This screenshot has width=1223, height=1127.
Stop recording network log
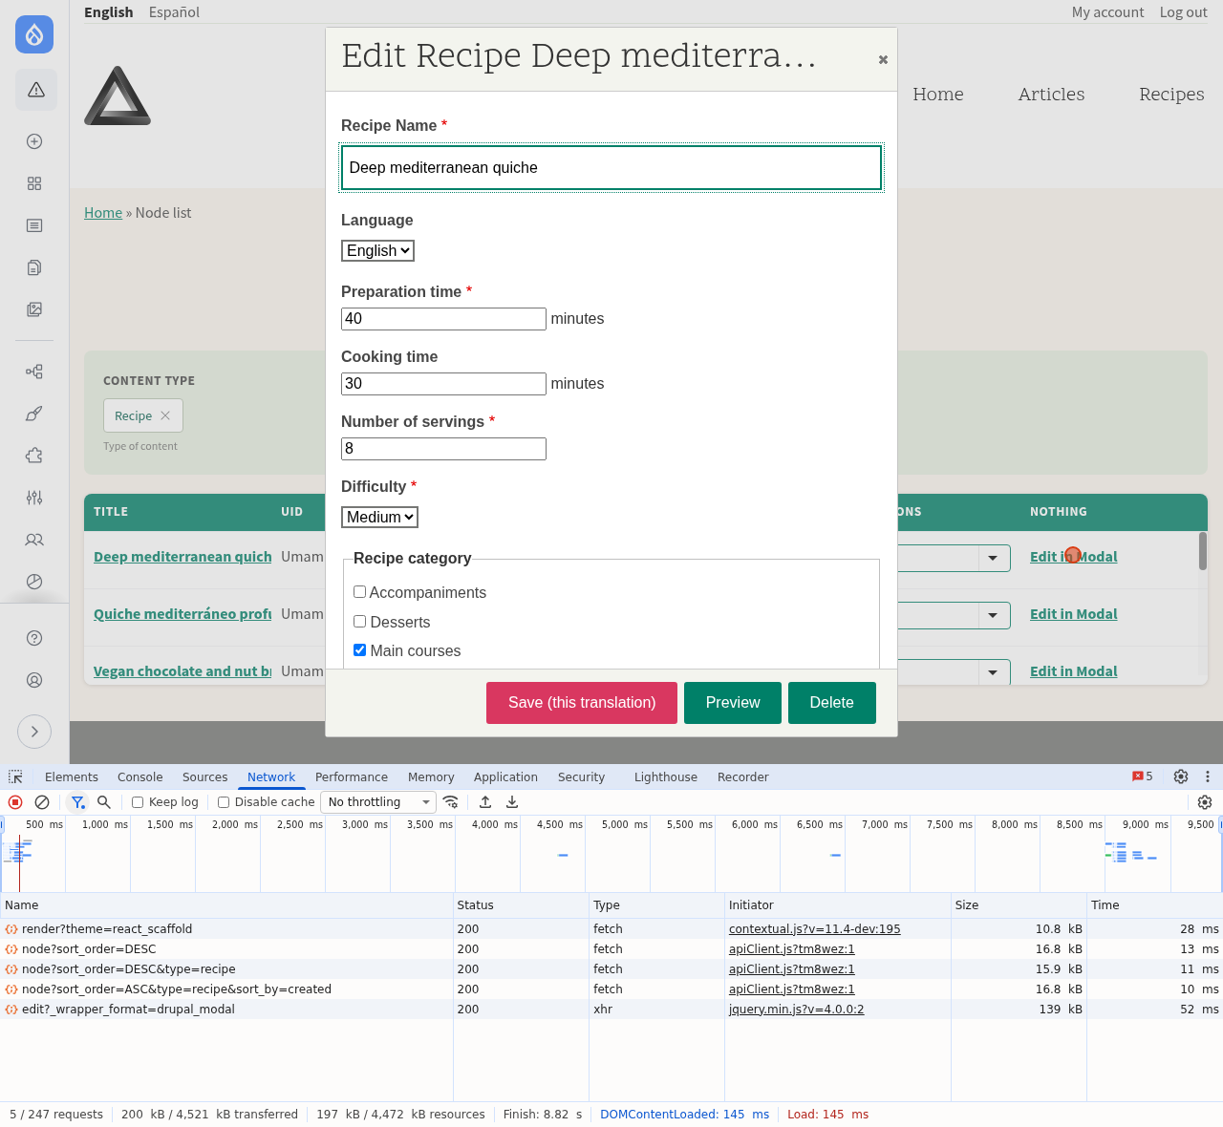point(15,802)
